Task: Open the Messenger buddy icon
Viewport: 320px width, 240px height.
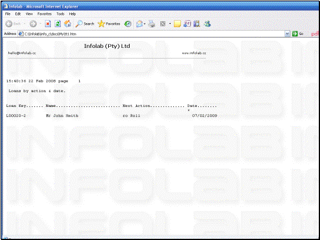Action: [208, 24]
